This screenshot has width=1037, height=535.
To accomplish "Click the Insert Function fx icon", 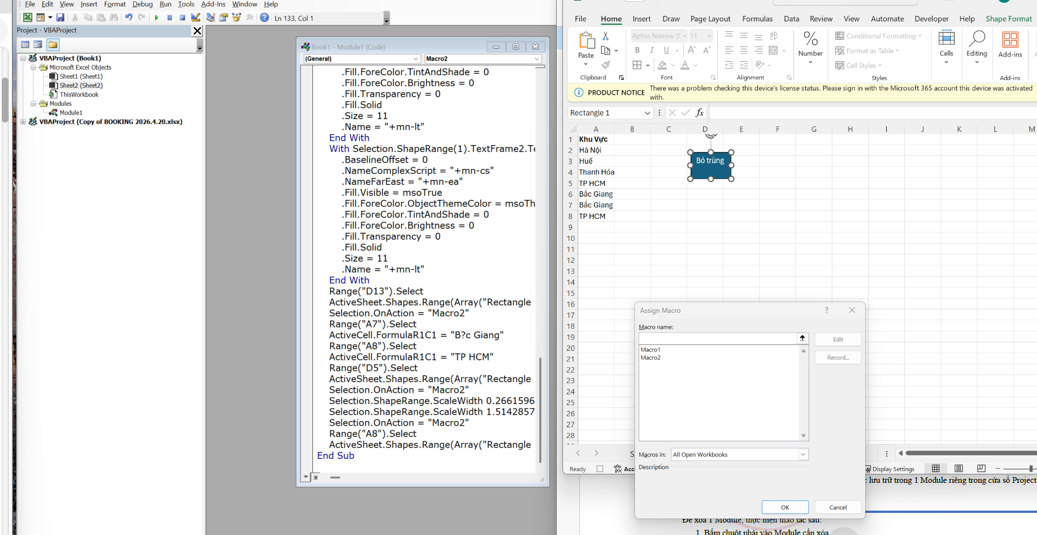I will click(x=700, y=113).
